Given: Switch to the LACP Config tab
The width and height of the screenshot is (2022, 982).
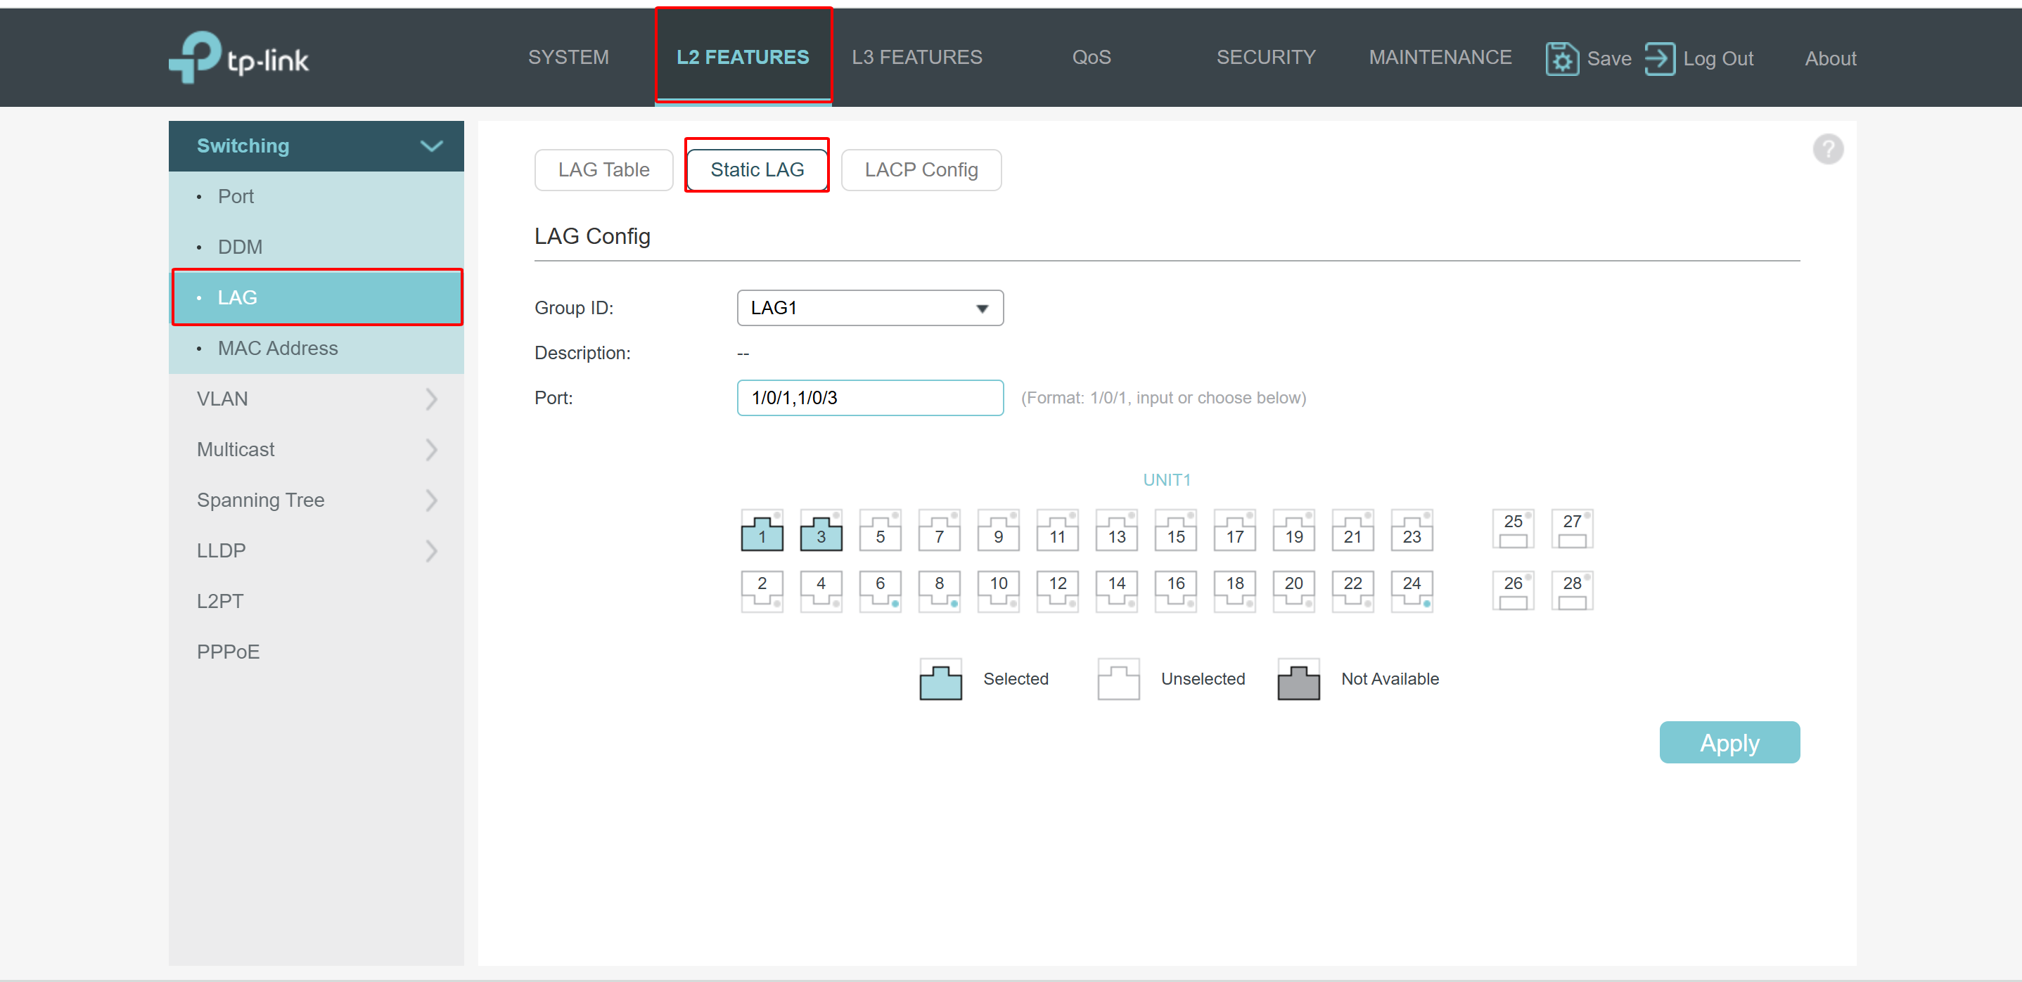Looking at the screenshot, I should point(921,169).
